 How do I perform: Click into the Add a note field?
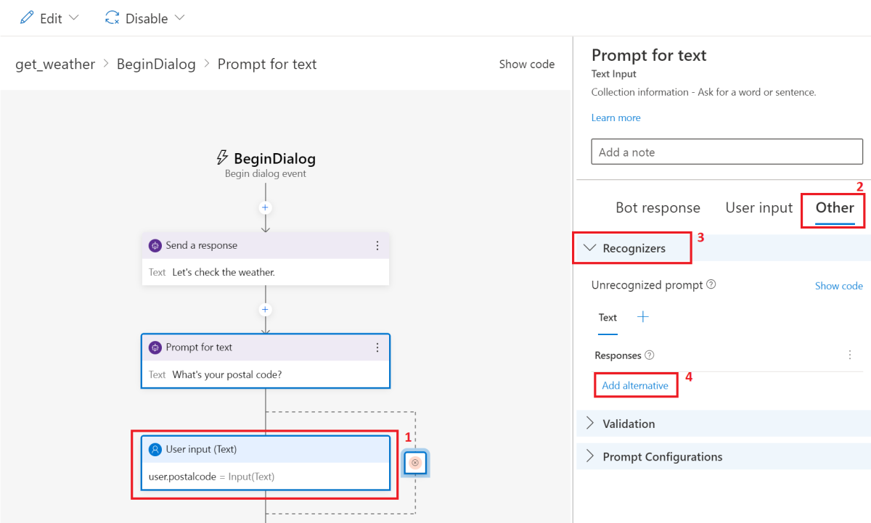[x=727, y=152]
